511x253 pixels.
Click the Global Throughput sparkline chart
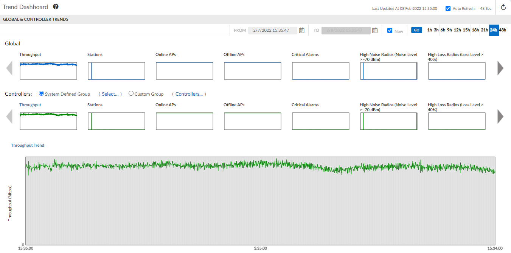(48, 71)
